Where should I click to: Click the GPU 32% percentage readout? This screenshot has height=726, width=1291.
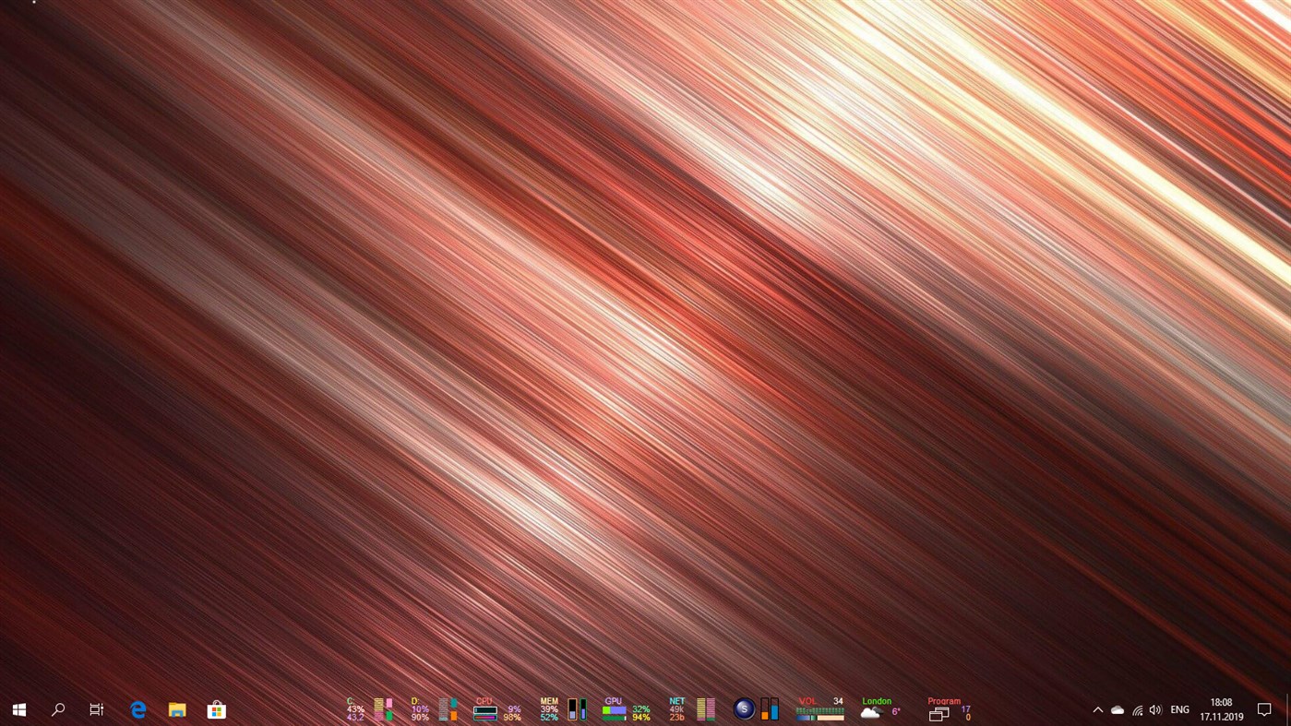[640, 709]
